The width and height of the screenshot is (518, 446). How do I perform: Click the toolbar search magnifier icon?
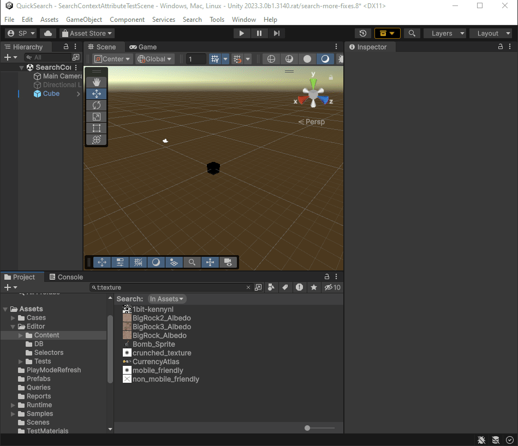[x=412, y=33]
